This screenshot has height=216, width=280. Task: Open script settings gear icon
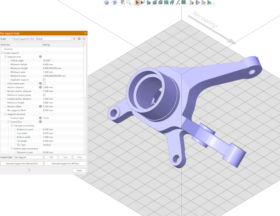[79, 39]
